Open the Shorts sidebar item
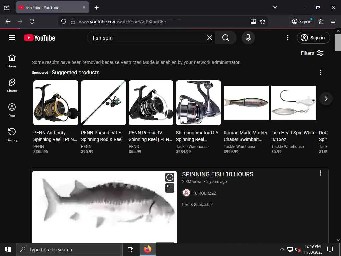The height and width of the screenshot is (256, 341). coord(12,86)
